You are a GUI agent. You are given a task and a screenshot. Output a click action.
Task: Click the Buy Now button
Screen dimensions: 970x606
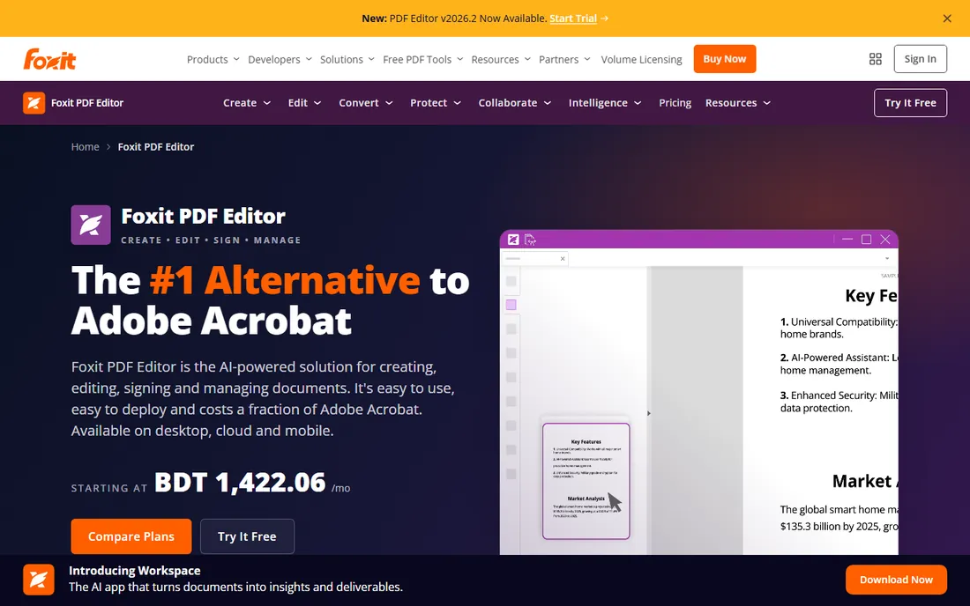(724, 59)
